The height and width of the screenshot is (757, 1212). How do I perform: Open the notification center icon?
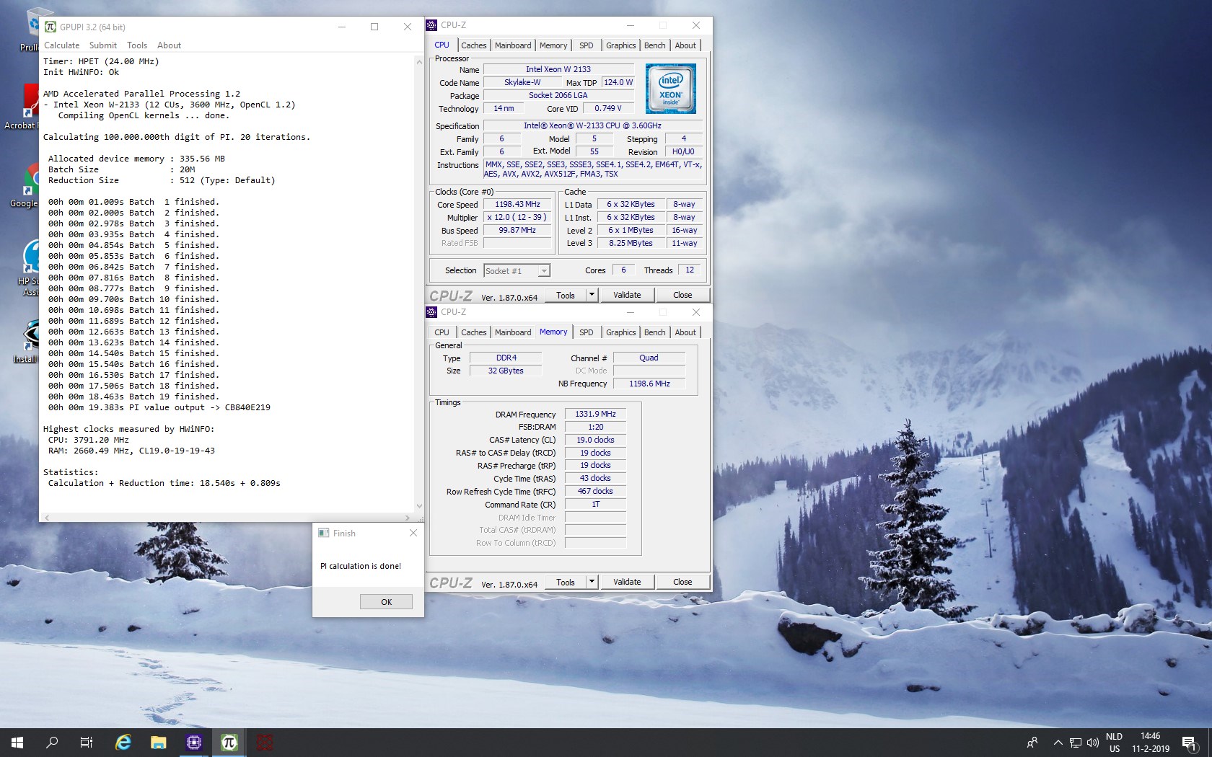[x=1190, y=742]
